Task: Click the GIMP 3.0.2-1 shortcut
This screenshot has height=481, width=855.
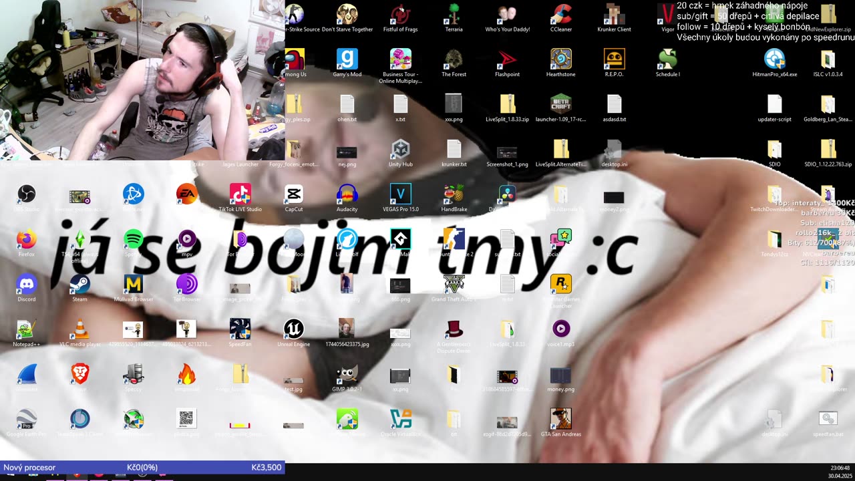Action: (x=347, y=377)
